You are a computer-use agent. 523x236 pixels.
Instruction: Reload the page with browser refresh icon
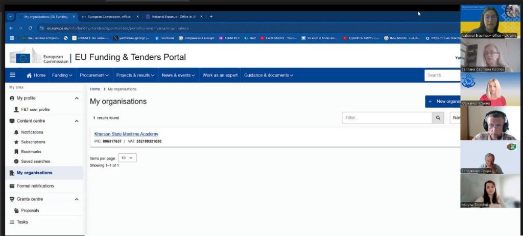(x=30, y=28)
